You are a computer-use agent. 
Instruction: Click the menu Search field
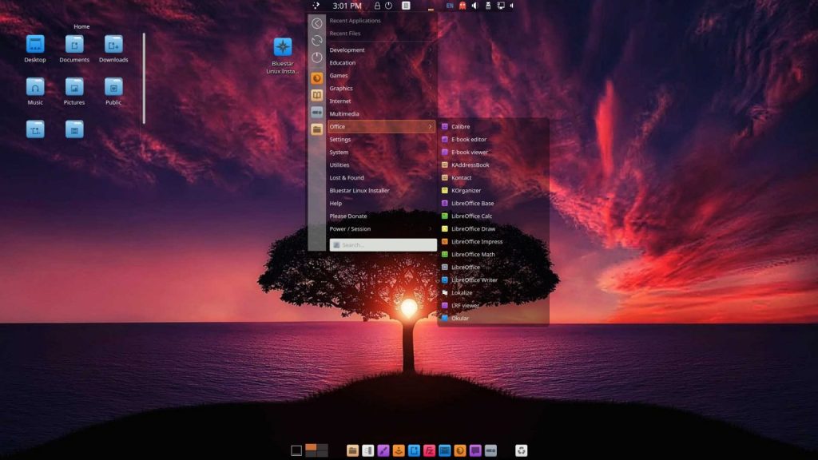point(383,245)
